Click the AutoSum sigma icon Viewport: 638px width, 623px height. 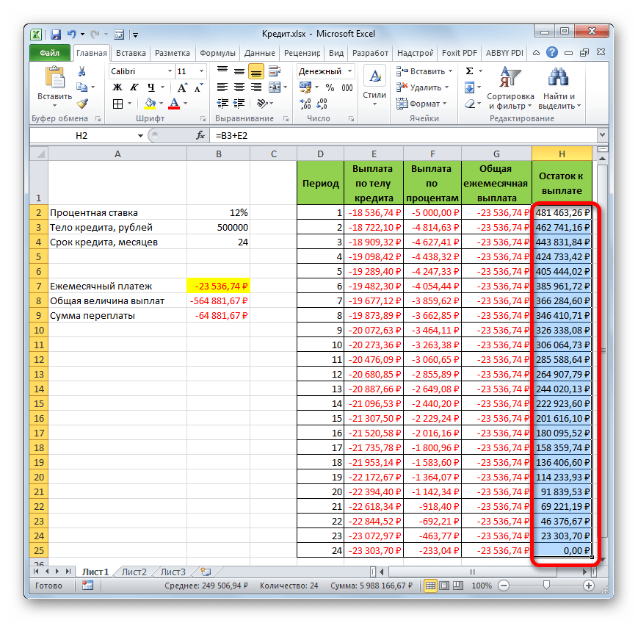(469, 71)
